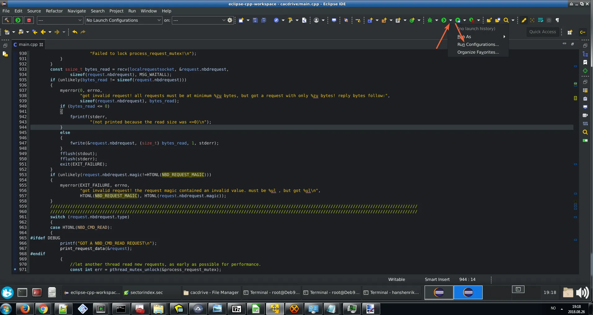593x315 pixels.
Task: Toggle Word Wrap in editor
Action: 541,20
